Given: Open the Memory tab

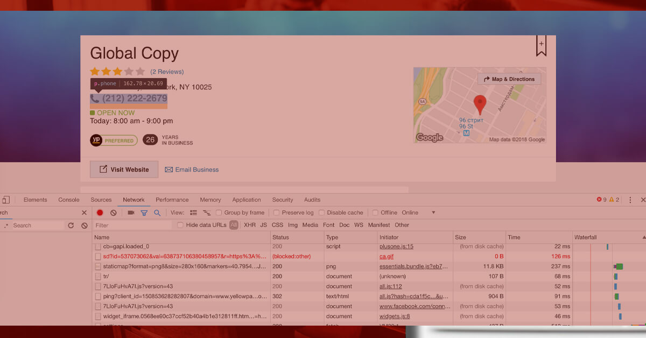Looking at the screenshot, I should [210, 200].
